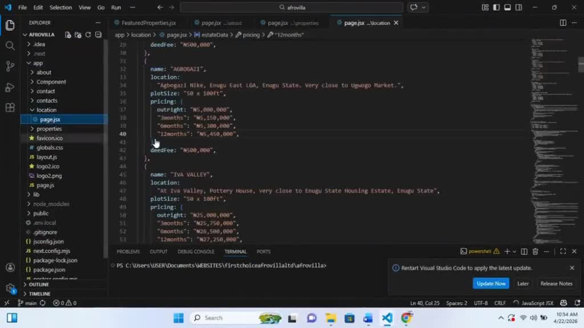The height and width of the screenshot is (328, 584).
Task: Open Windows Start menu
Action: [x=178, y=318]
